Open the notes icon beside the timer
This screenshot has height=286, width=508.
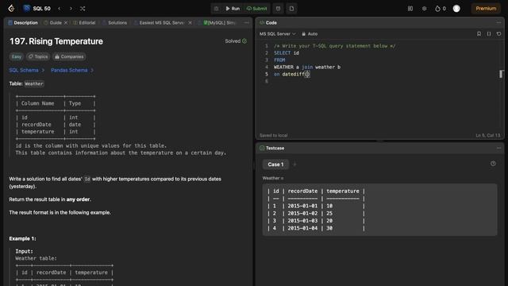pos(291,9)
